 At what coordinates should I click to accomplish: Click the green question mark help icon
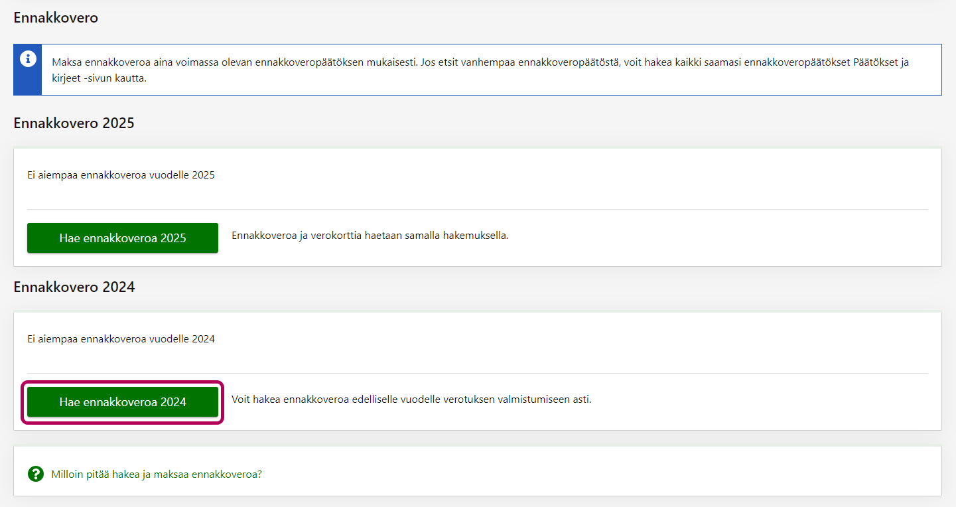[x=35, y=474]
